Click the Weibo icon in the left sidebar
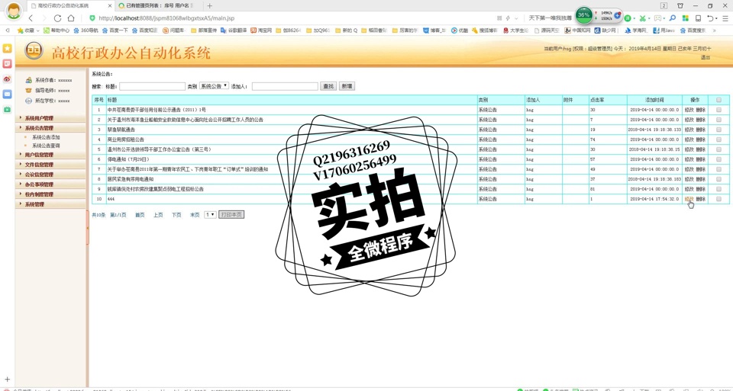The width and height of the screenshot is (733, 391). point(7,79)
